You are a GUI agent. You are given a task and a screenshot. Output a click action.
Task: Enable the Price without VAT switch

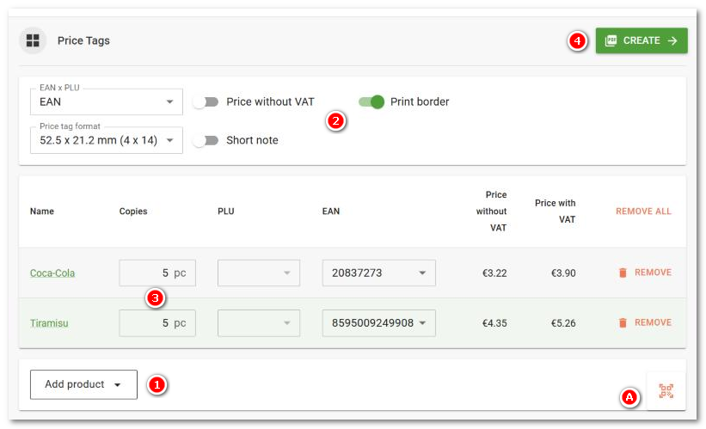pos(206,102)
